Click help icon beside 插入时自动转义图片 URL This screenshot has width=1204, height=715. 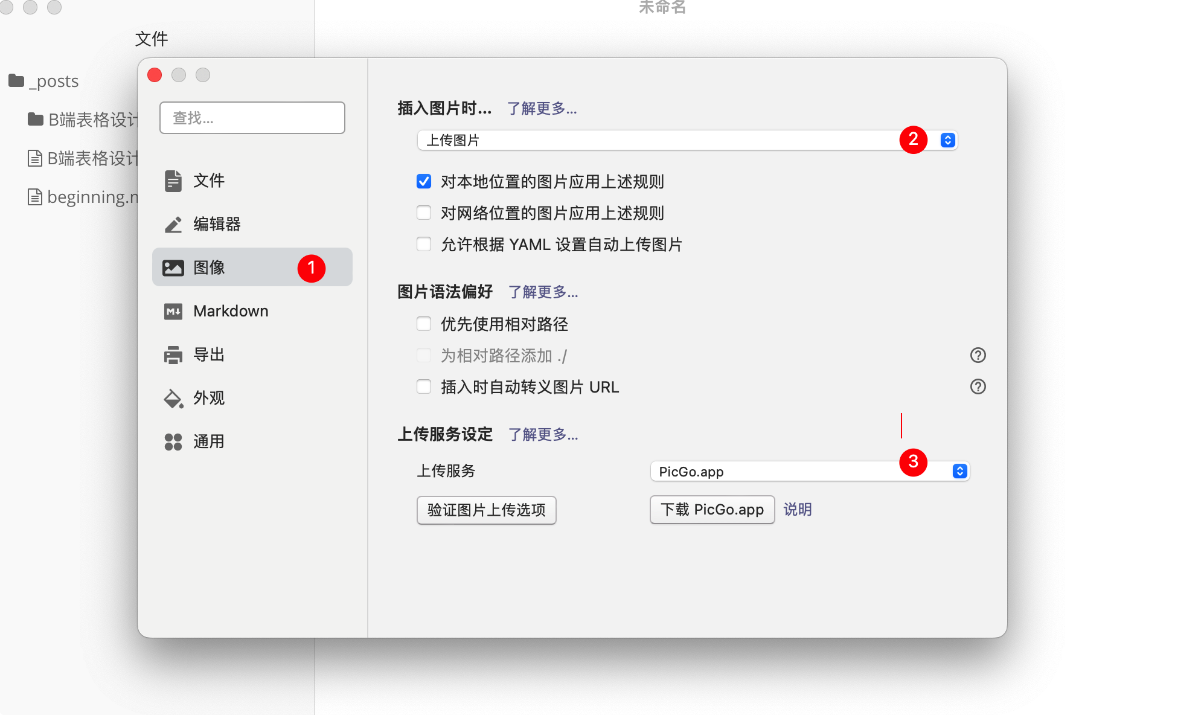click(978, 386)
